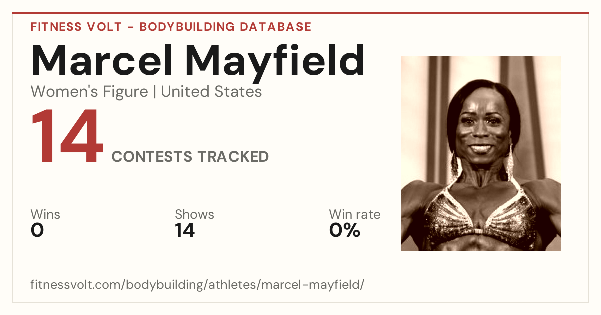Select the Women's Figure division text
Viewport: 601px width, 315px height.
point(89,92)
